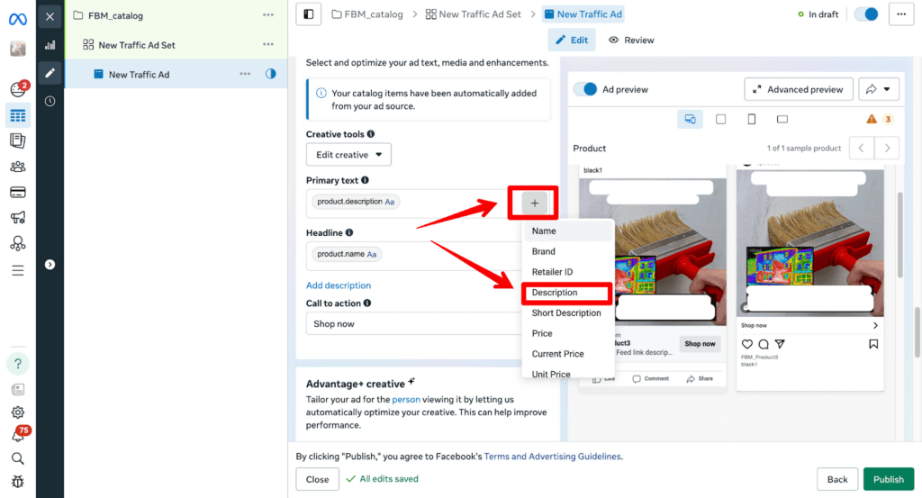Expand the sidebar with arrow button
Image resolution: width=922 pixels, height=498 pixels.
click(50, 265)
